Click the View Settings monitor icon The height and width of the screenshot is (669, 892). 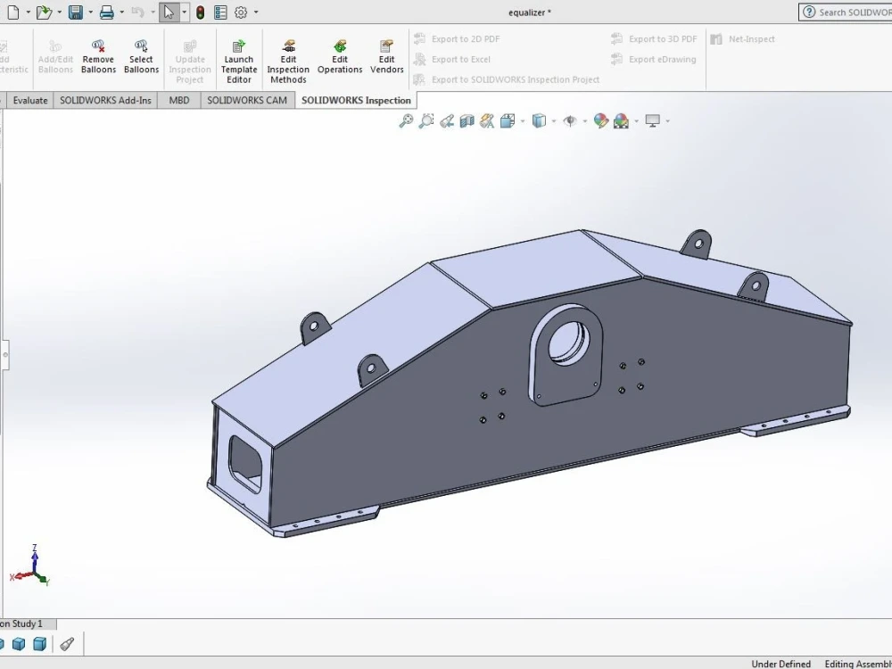[x=653, y=120]
